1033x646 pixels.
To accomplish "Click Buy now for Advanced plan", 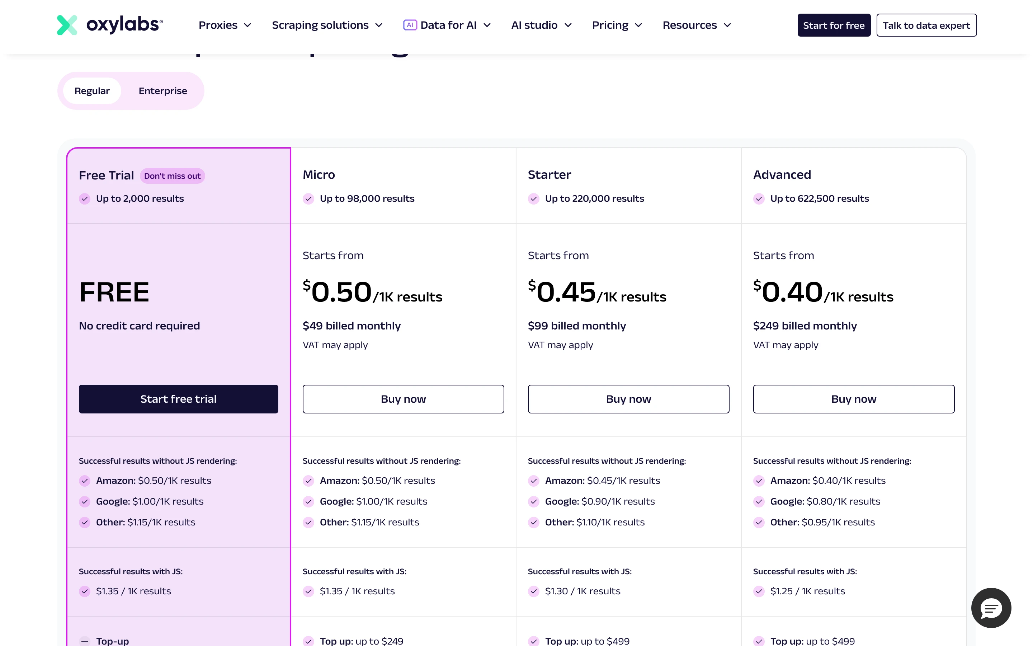I will point(854,399).
